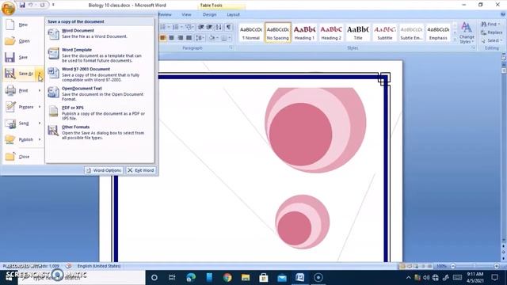This screenshot has width=507, height=285.
Task: Open the Select dropdown in Editing
Action: pos(491,40)
